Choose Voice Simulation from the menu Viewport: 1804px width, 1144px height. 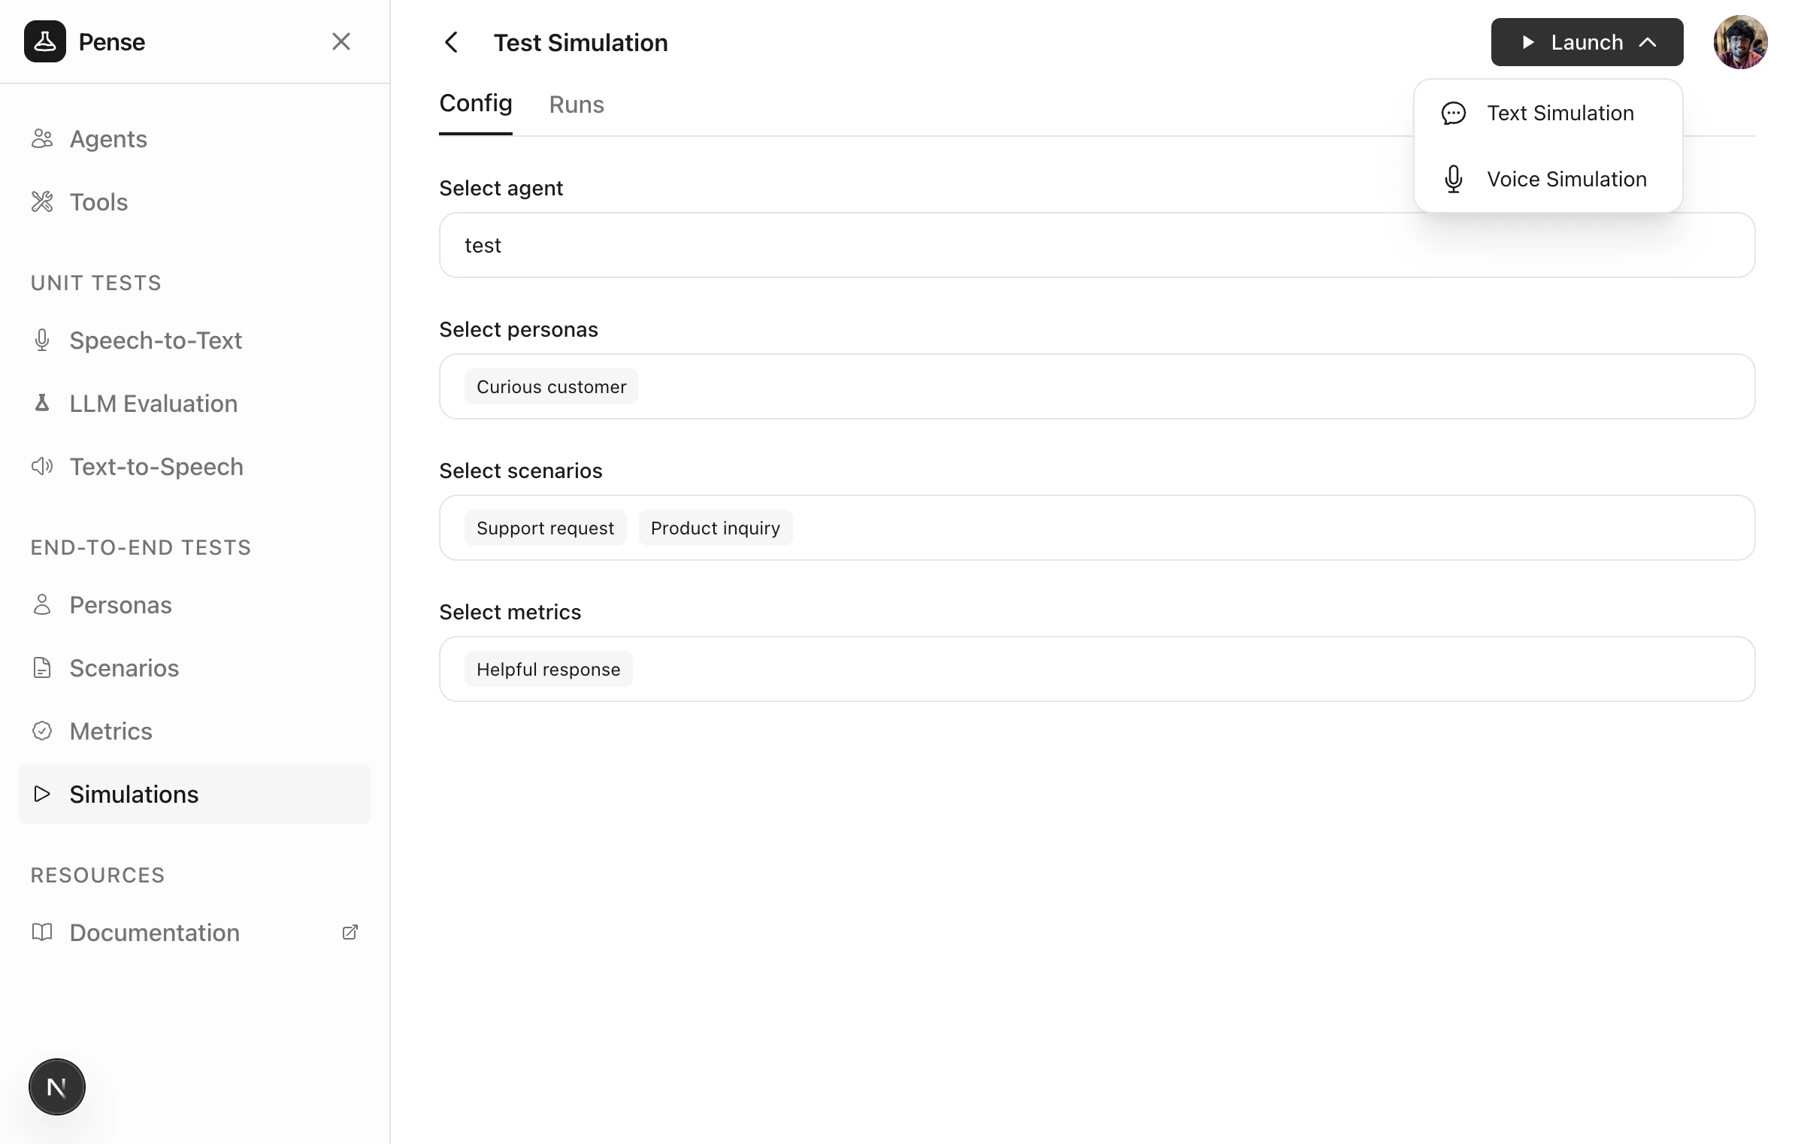pyautogui.click(x=1566, y=179)
